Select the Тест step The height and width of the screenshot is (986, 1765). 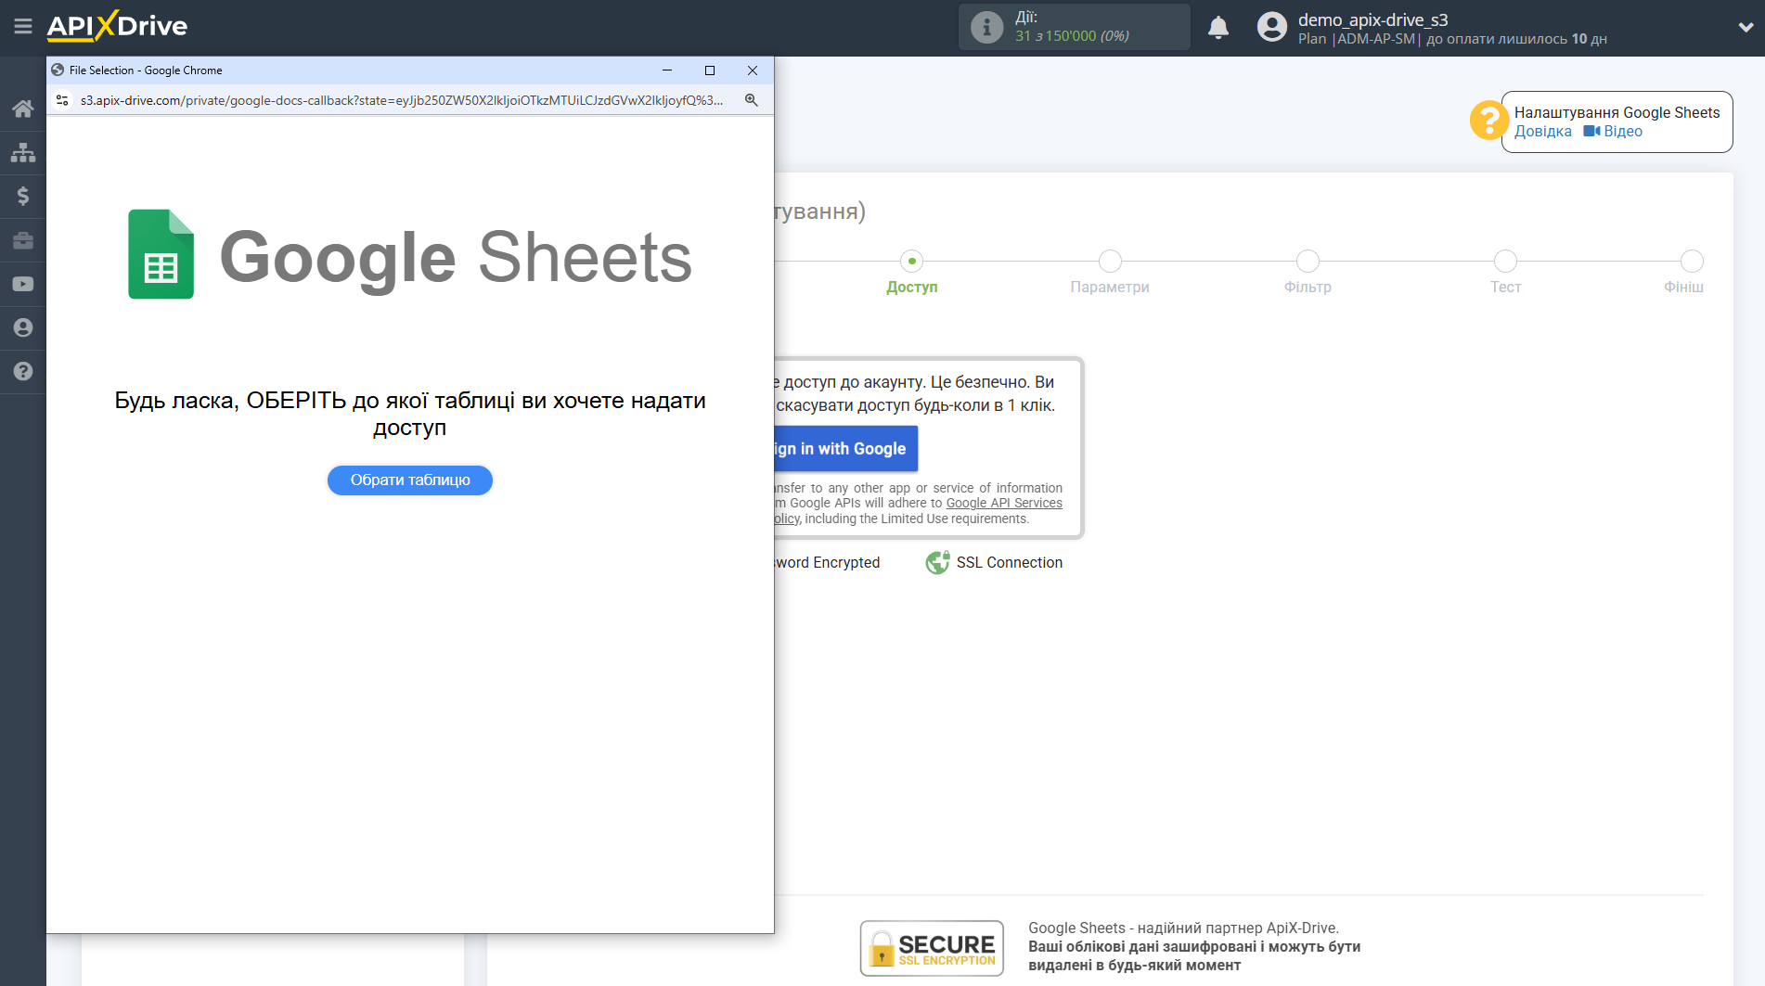[1505, 274]
